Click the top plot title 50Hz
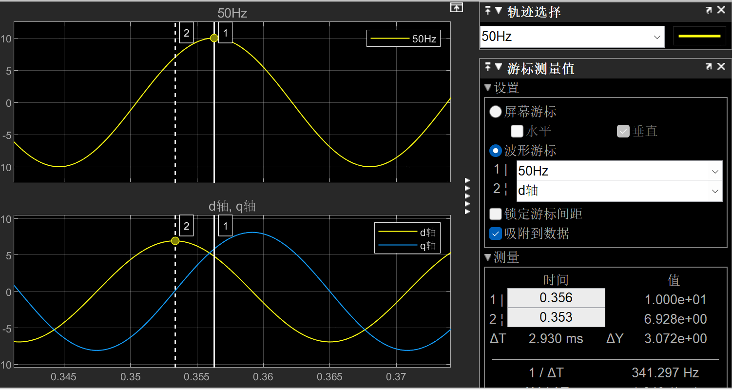 [232, 13]
